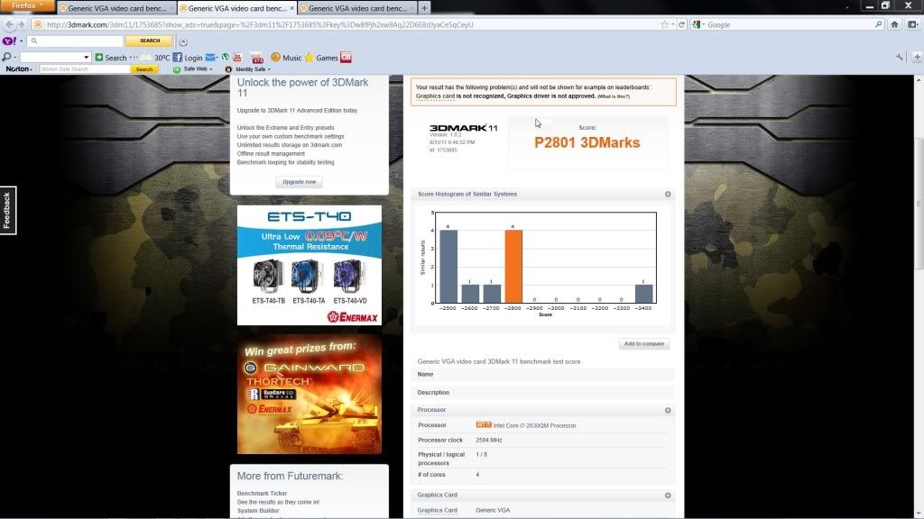Click the magnifier icon in Google search box
This screenshot has width=924, height=519.
[x=878, y=24]
